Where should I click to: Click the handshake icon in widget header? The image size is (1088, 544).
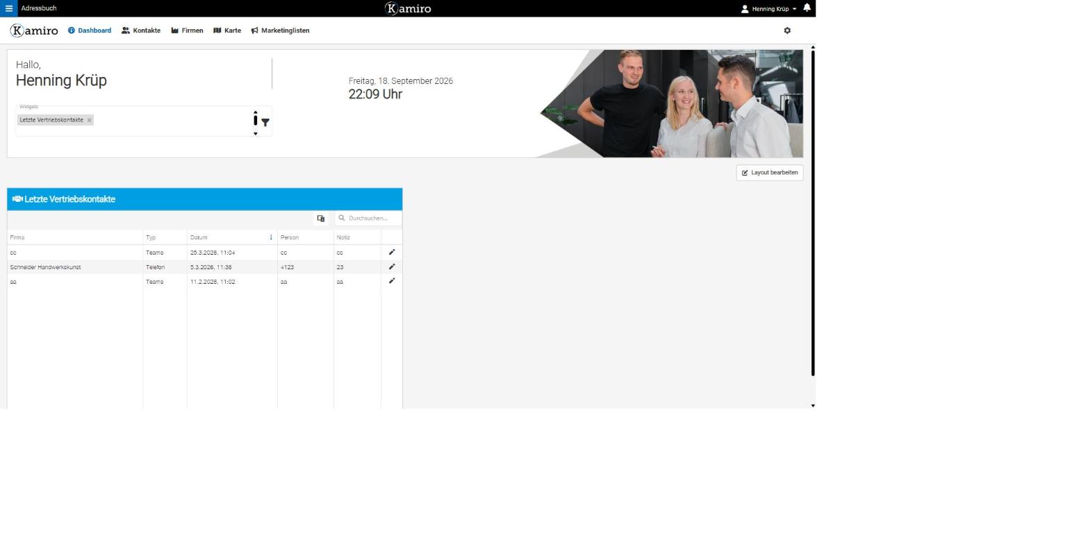(17, 199)
